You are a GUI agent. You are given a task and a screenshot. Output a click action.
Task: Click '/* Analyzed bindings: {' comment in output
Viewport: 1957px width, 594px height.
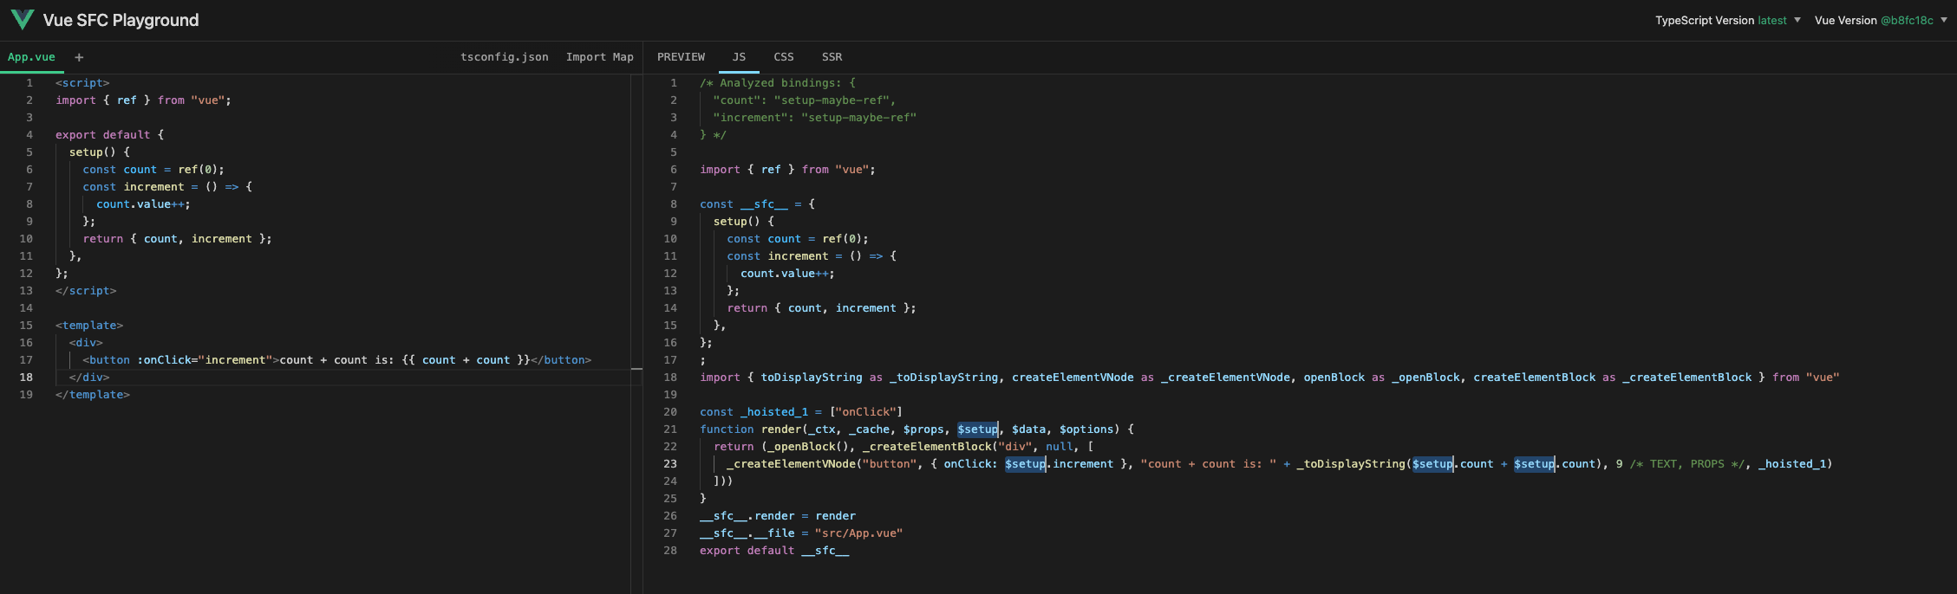tap(778, 83)
